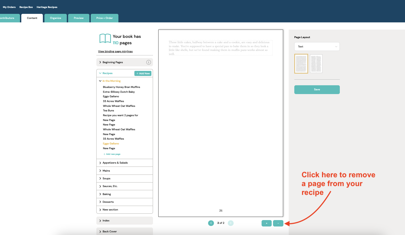
Task: Open Recipe Box in top menu
Action: click(26, 7)
